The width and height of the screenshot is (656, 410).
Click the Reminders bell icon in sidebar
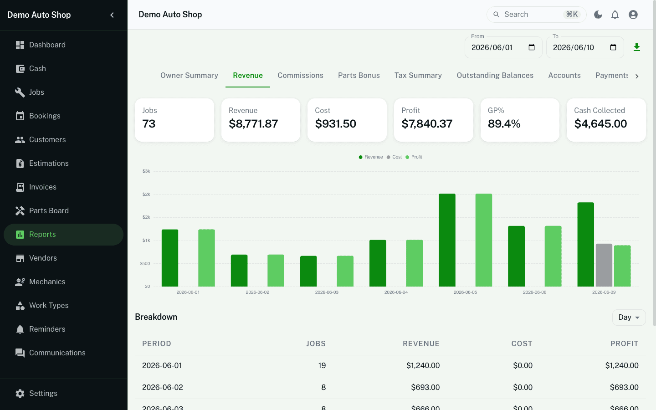click(x=20, y=329)
